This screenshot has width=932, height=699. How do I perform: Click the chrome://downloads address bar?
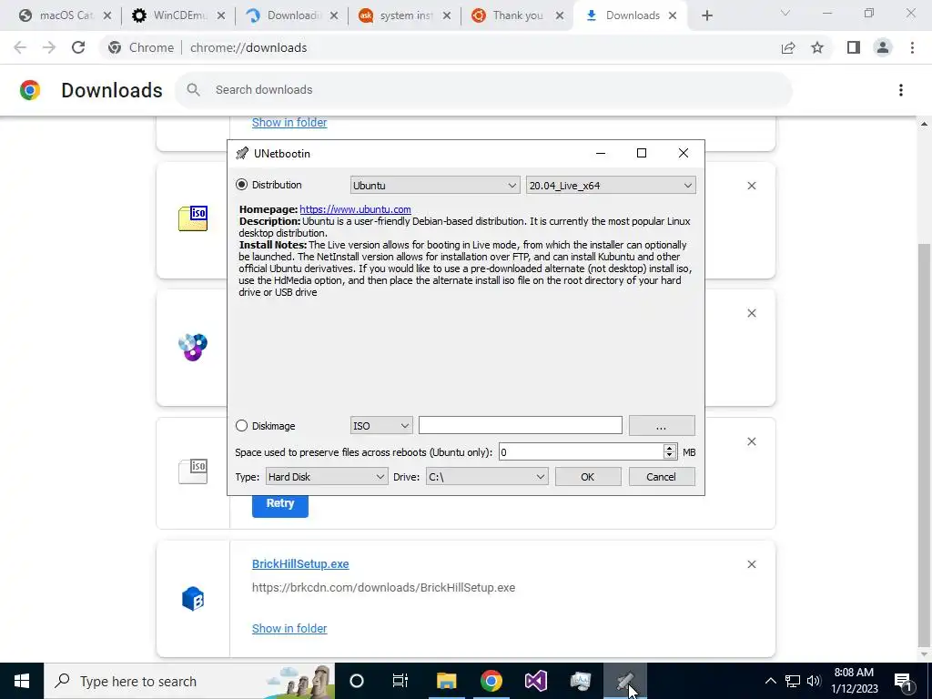click(x=440, y=47)
